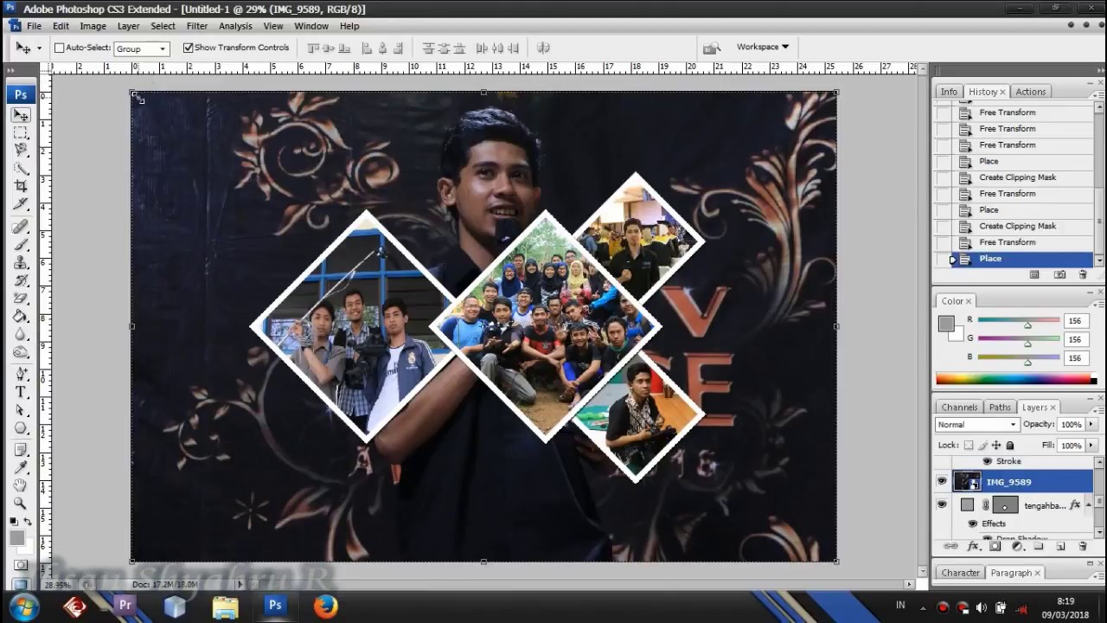This screenshot has width=1107, height=623.
Task: Create a new layer icon
Action: (1060, 546)
